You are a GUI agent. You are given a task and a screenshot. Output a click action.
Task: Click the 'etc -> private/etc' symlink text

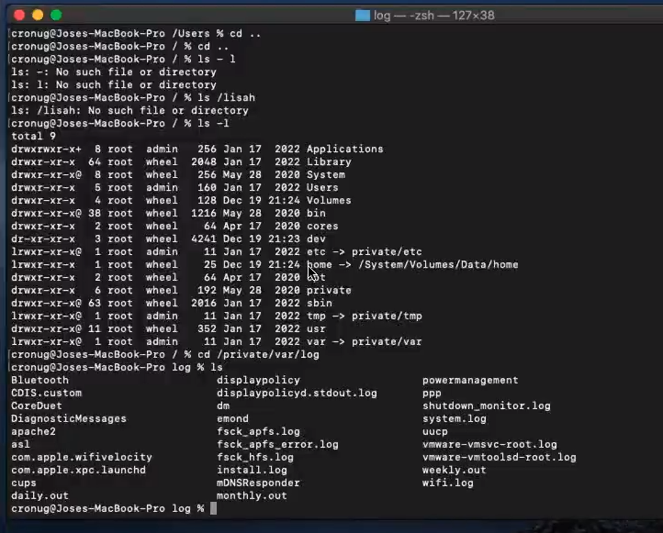point(364,251)
